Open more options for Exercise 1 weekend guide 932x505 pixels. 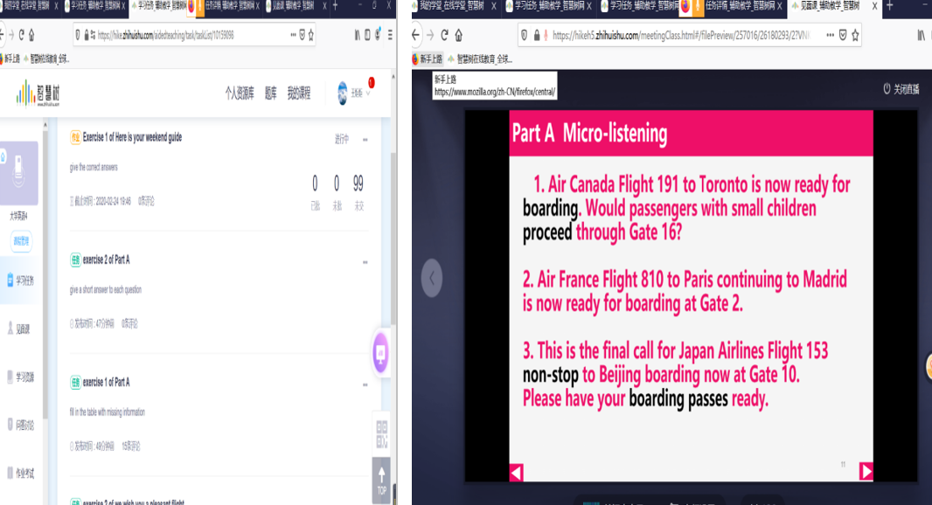[x=365, y=139]
